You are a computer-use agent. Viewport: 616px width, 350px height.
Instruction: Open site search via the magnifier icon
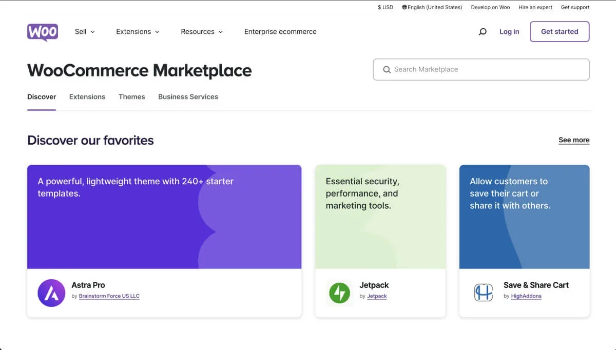483,31
